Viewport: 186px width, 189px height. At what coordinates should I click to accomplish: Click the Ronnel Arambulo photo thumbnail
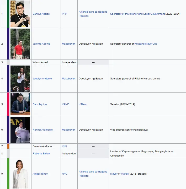pyautogui.click(x=20, y=130)
